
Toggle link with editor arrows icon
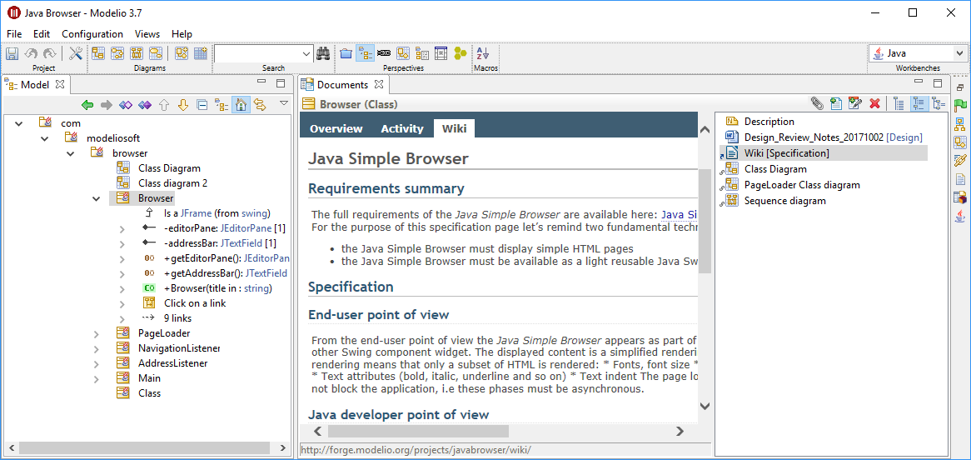click(260, 105)
